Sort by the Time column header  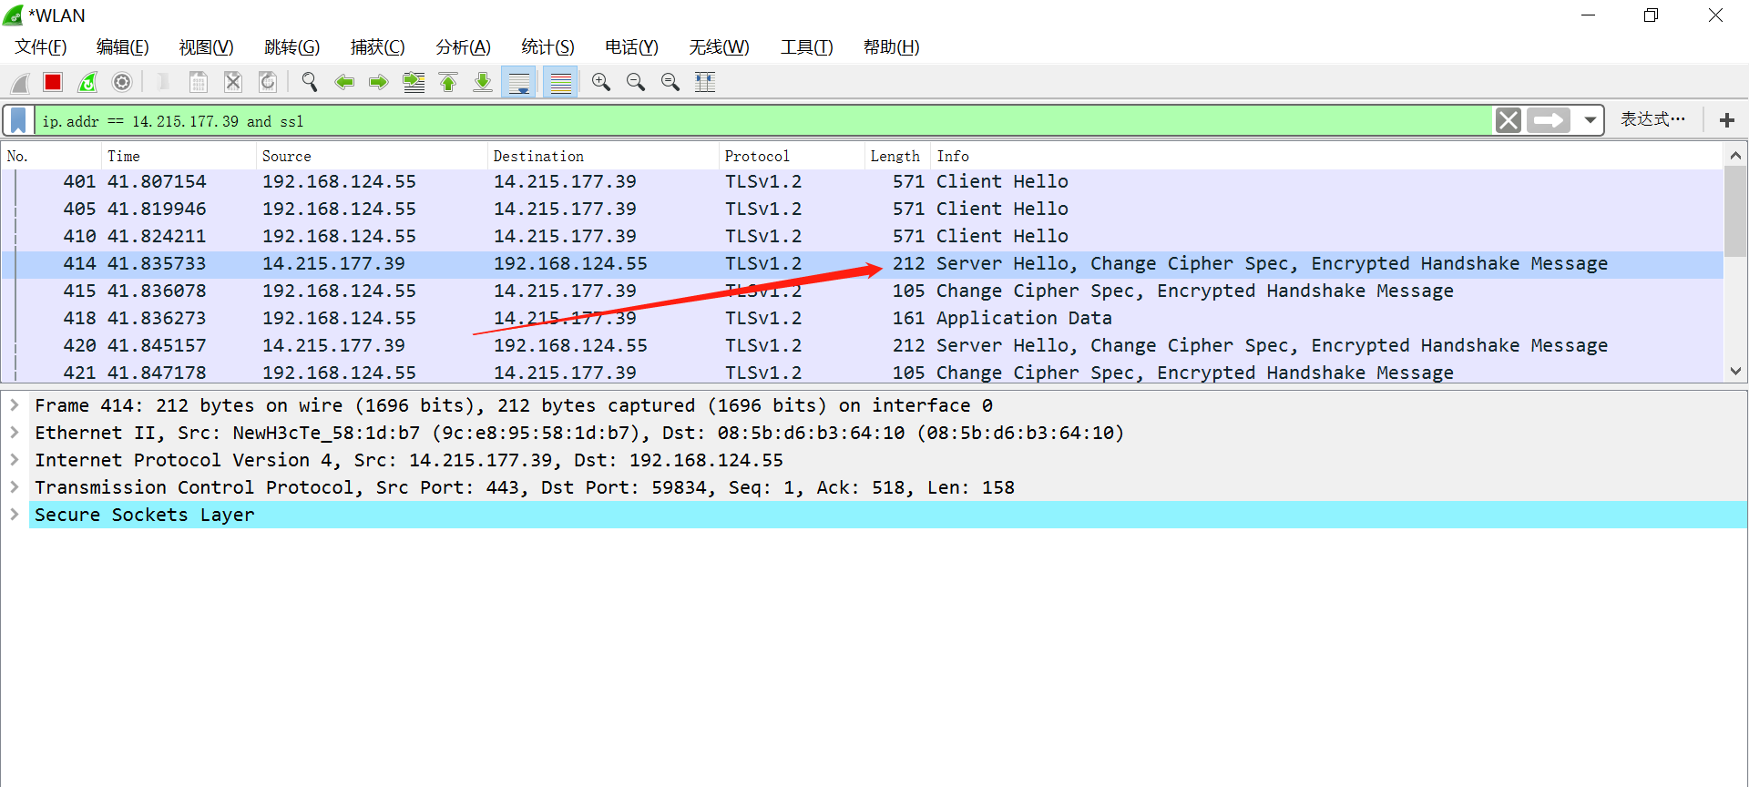[x=179, y=157]
